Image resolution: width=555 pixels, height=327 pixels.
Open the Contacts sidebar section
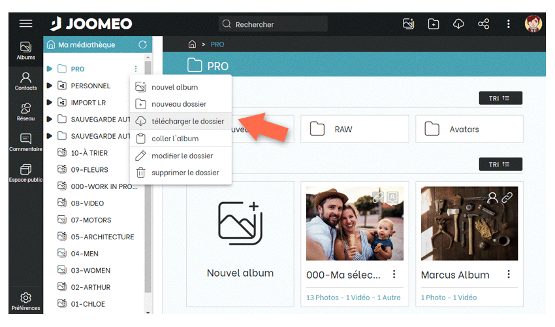pyautogui.click(x=25, y=82)
